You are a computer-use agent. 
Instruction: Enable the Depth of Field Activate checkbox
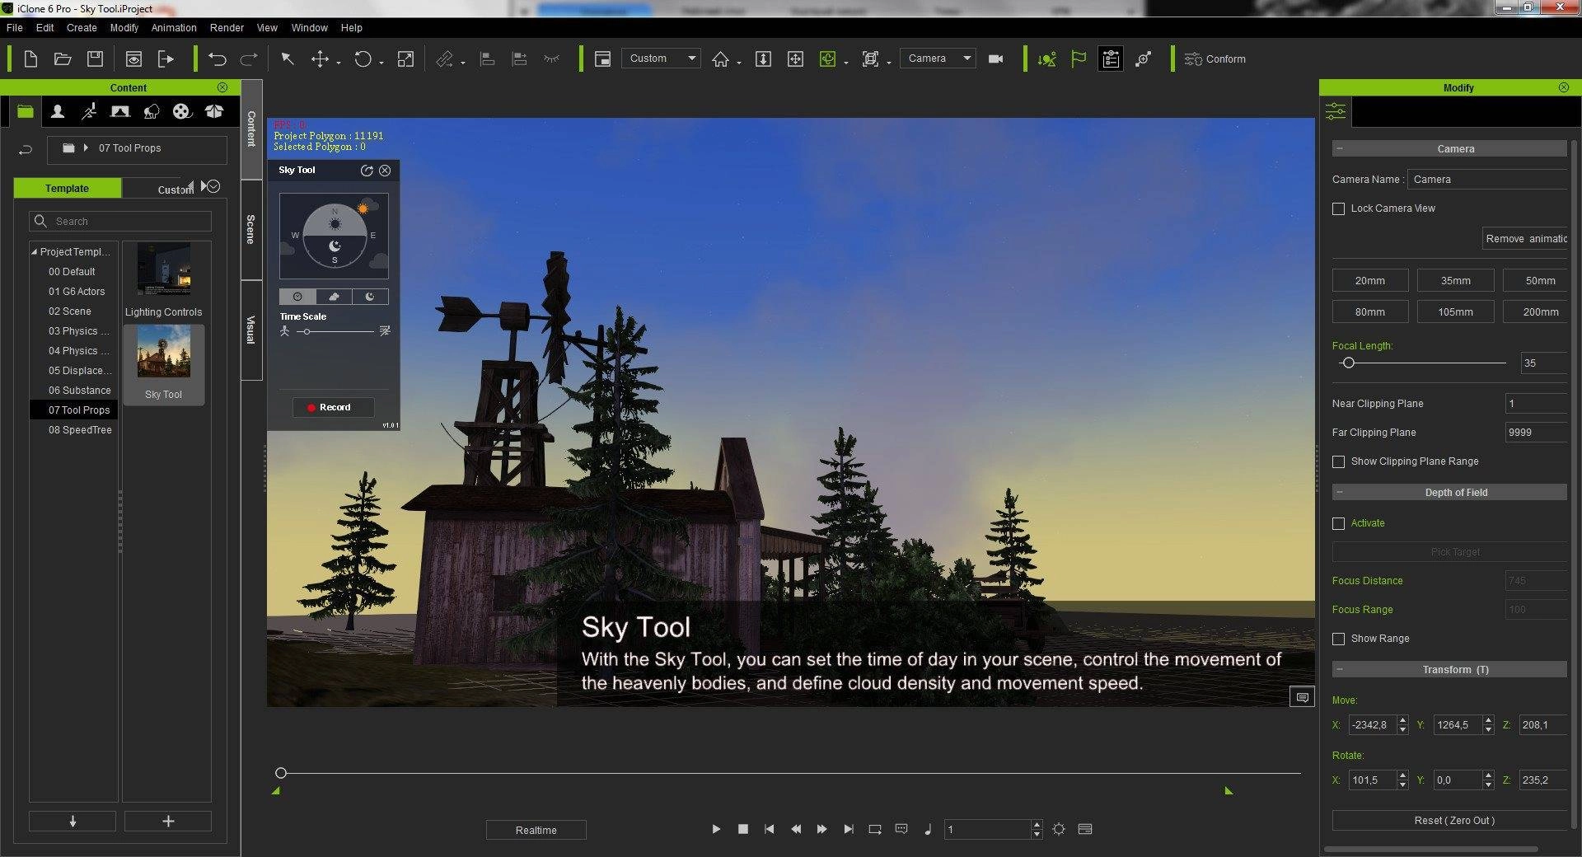coord(1339,523)
